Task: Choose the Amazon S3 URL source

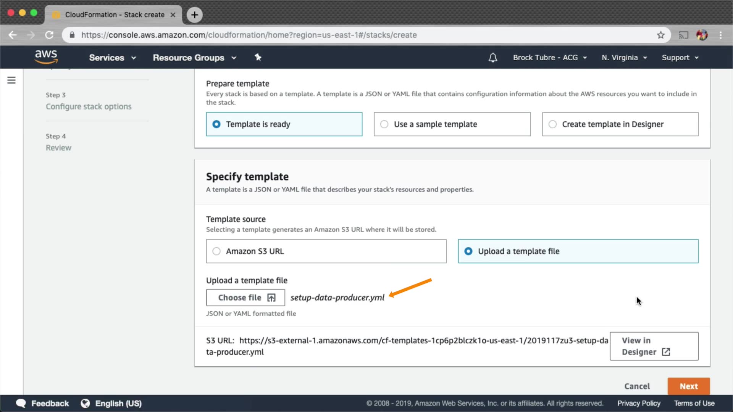Action: (326, 251)
